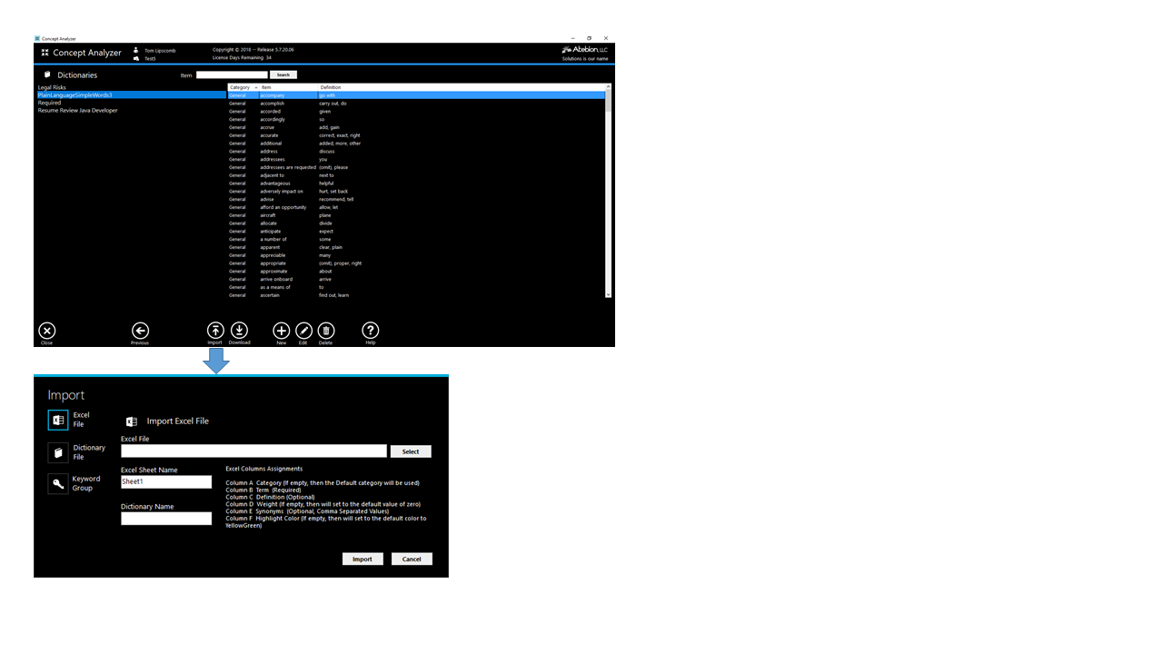This screenshot has width=1163, height=654.
Task: Click the Cancel button in Import dialog
Action: pyautogui.click(x=412, y=559)
